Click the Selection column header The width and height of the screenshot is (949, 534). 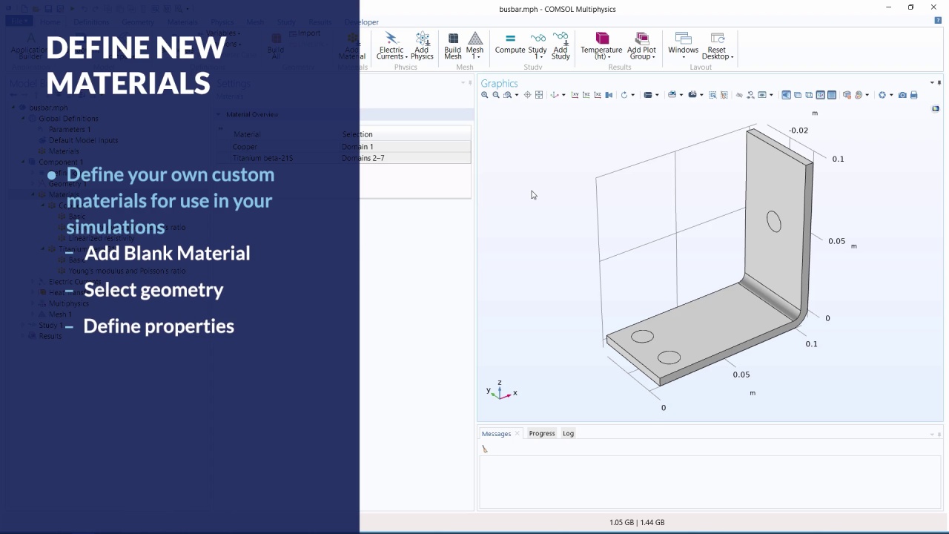pos(357,134)
